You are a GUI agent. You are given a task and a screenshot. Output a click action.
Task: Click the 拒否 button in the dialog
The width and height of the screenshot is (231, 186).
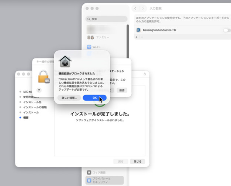pyautogui.click(x=121, y=90)
